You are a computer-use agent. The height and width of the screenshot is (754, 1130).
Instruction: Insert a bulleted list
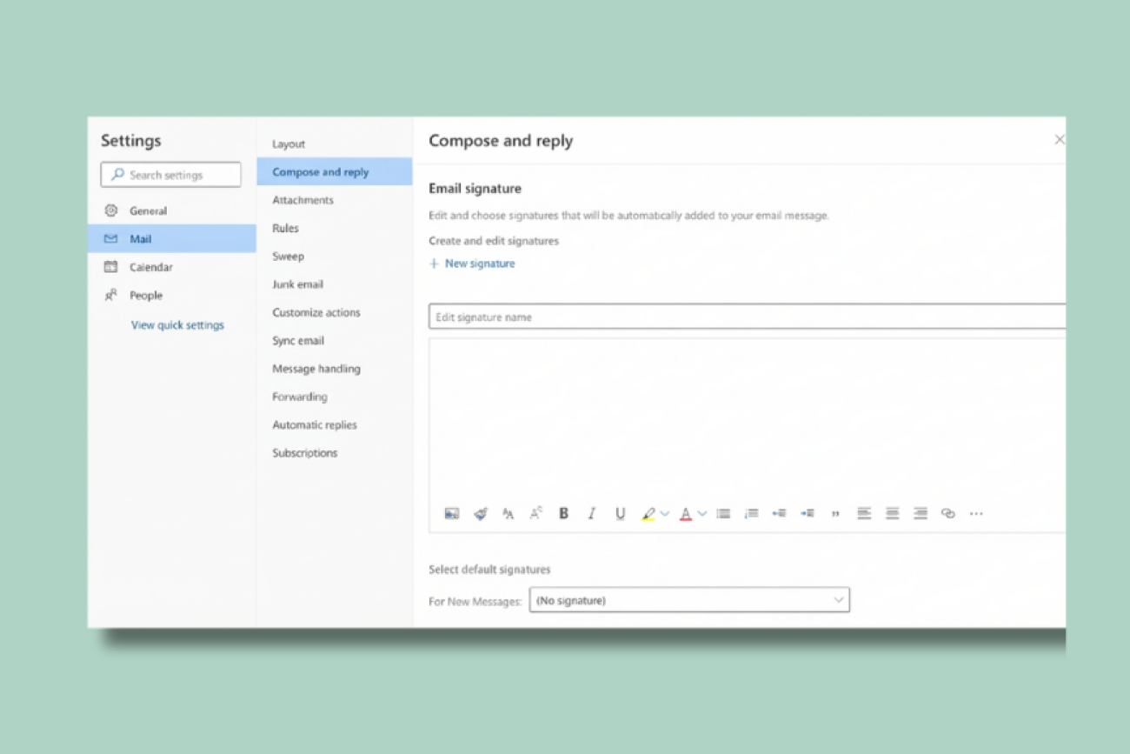pyautogui.click(x=723, y=514)
